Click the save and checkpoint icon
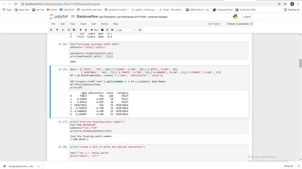This screenshot has height=169, width=302. point(51,30)
